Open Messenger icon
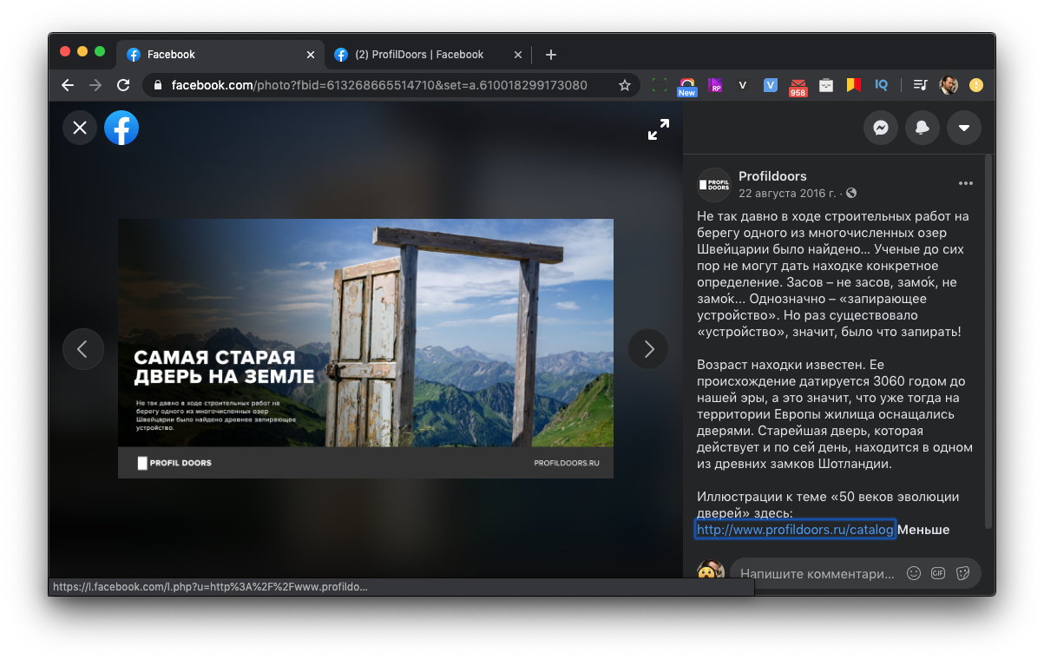 pos(881,128)
